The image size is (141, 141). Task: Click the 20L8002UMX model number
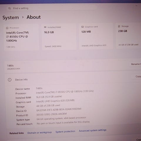pyautogui.click(x=14, y=69)
